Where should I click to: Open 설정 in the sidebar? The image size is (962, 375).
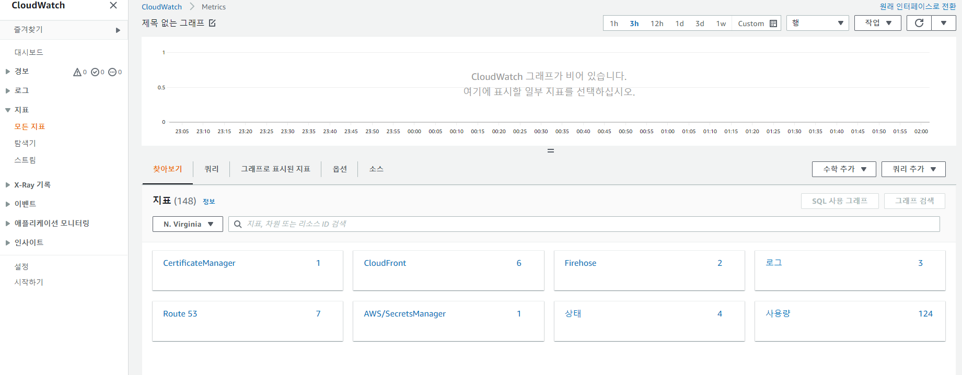click(x=21, y=267)
